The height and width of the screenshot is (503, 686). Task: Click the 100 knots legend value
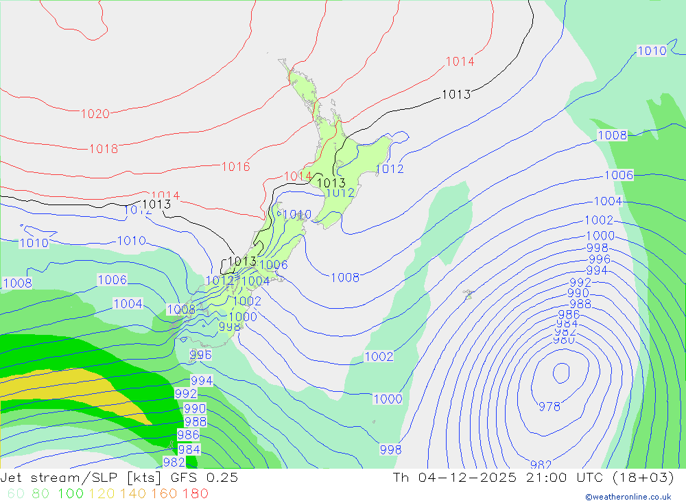pos(71,493)
